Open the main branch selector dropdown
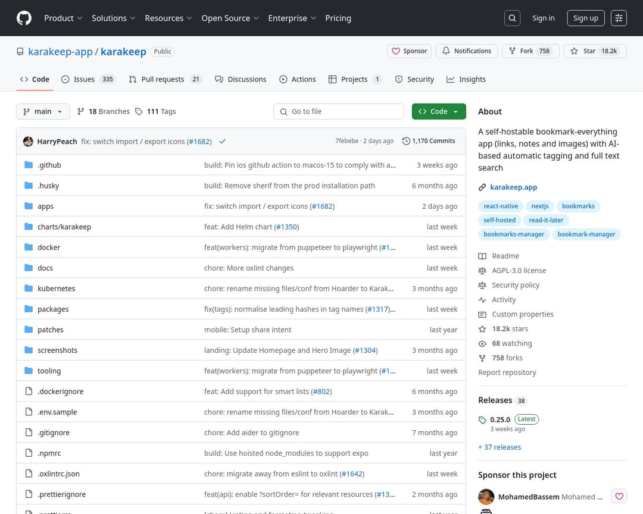Viewport: 643px width, 514px height. click(x=43, y=111)
